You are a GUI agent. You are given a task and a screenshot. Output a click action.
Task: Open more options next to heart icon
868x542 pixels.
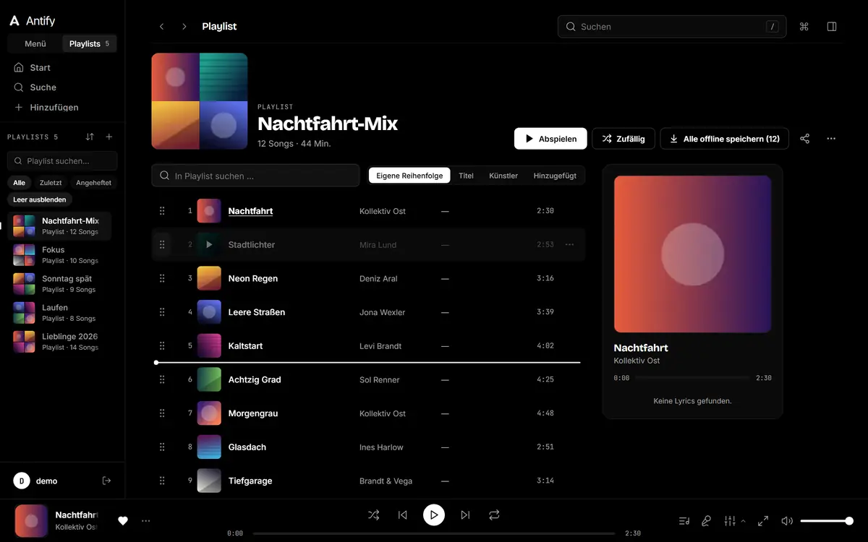[146, 520]
